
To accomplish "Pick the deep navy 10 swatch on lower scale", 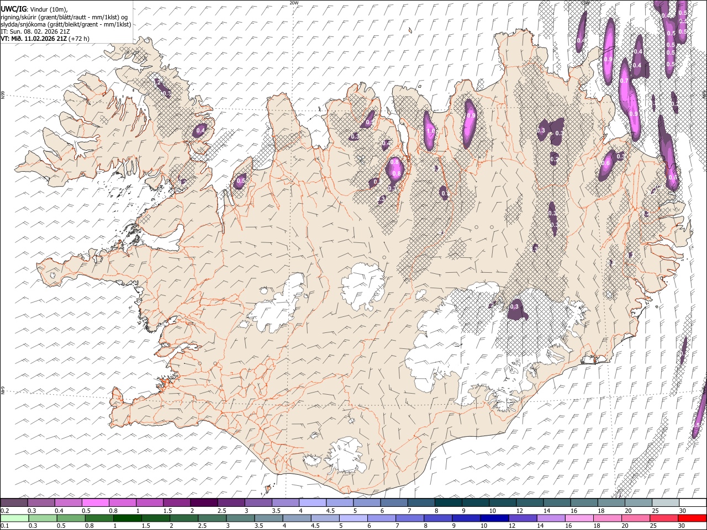I will click(494, 518).
